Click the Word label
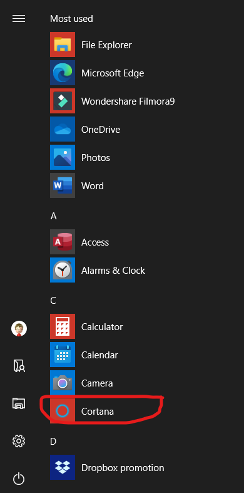 pyautogui.click(x=93, y=186)
